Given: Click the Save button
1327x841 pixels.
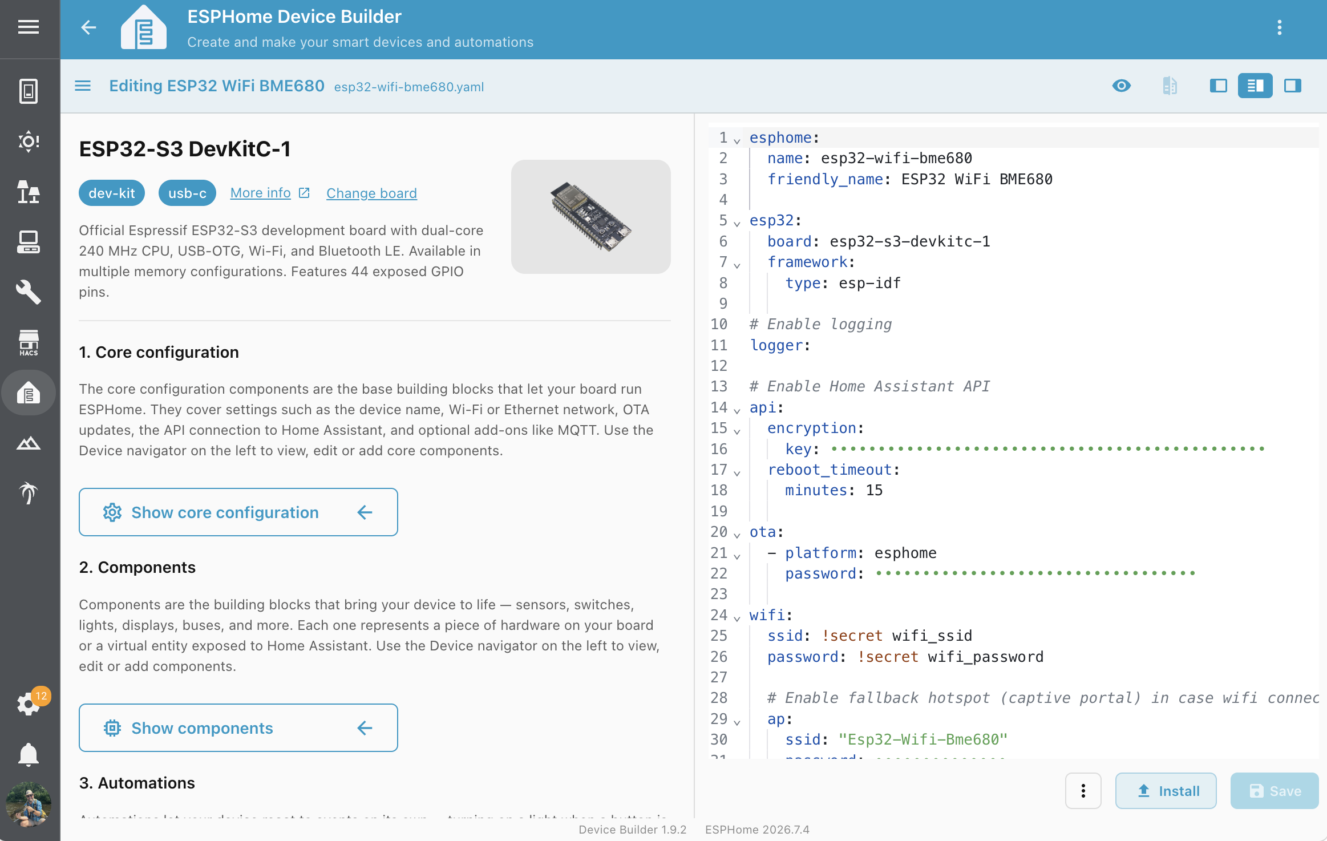Looking at the screenshot, I should 1275,791.
